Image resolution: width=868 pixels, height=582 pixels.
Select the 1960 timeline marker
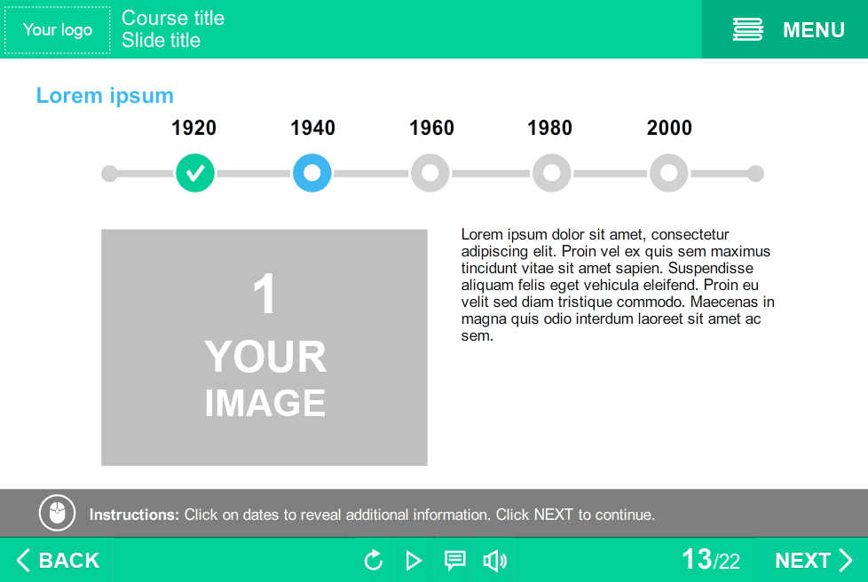point(430,173)
